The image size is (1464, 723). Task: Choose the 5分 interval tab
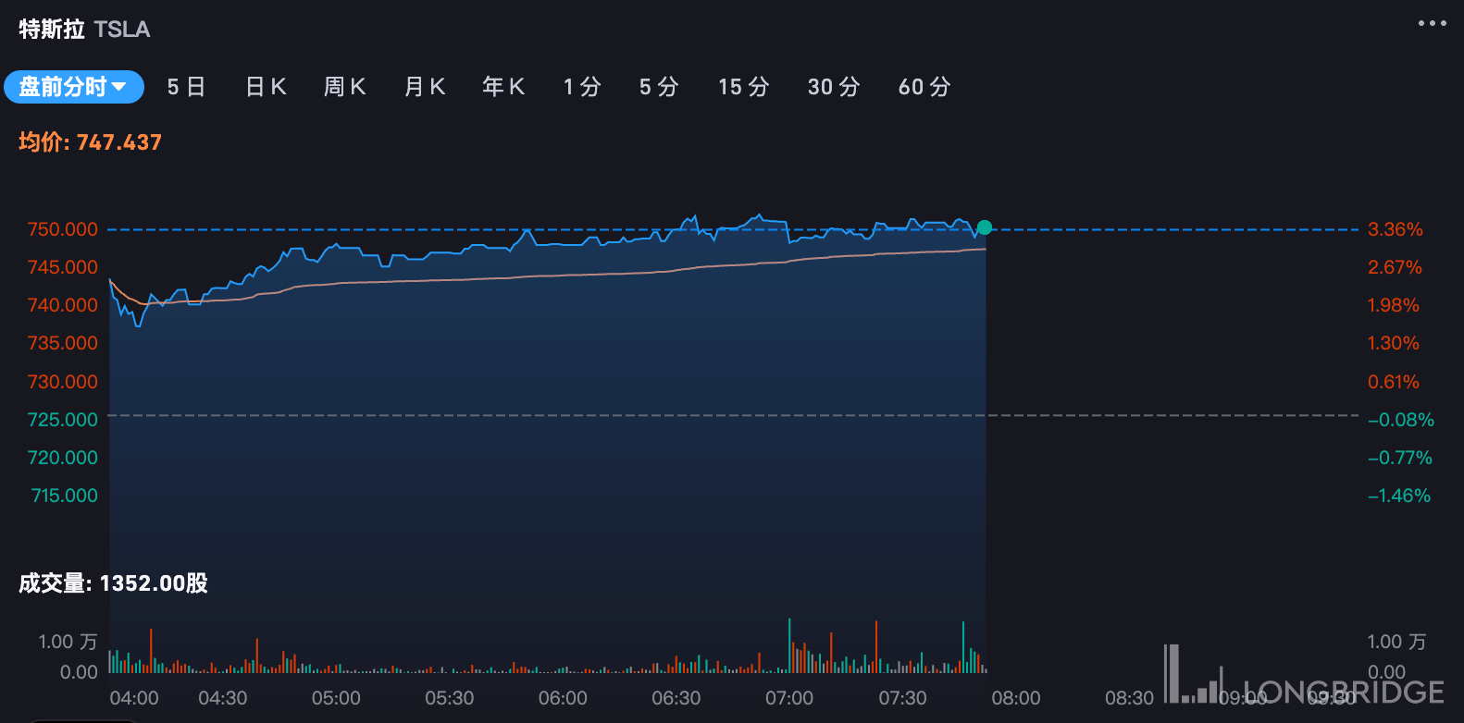point(659,87)
